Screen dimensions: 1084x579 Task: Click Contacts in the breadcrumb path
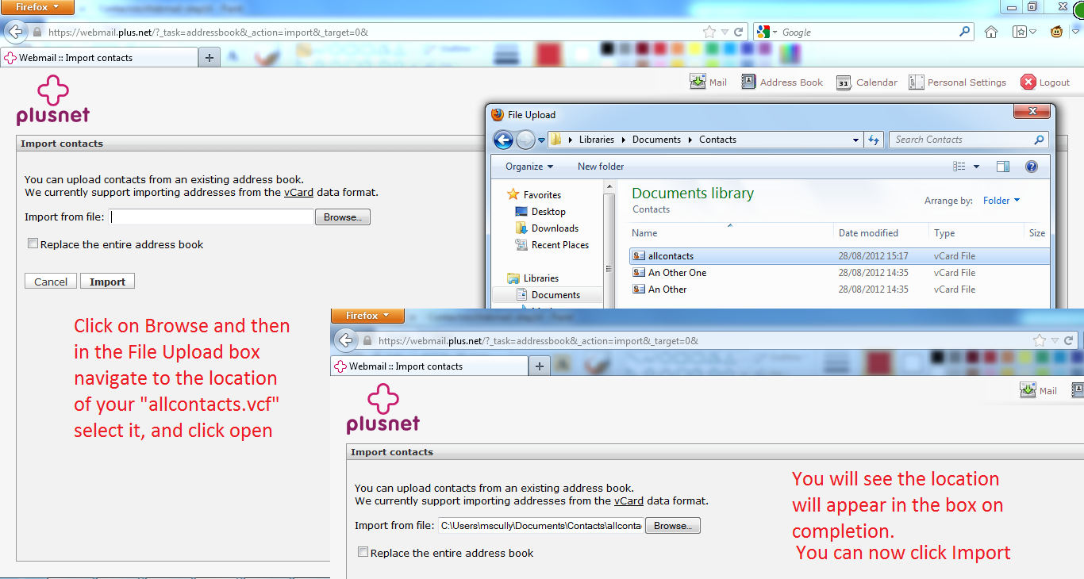[717, 140]
